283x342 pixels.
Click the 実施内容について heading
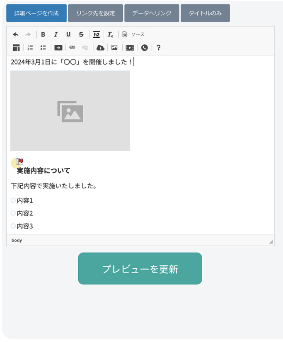[x=44, y=171]
